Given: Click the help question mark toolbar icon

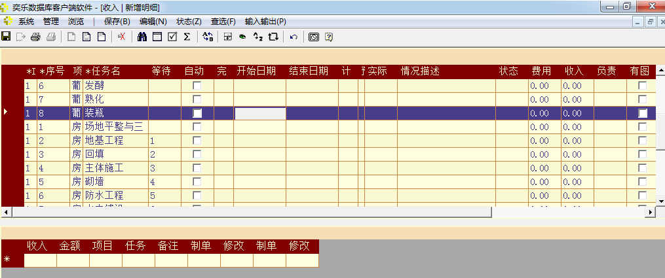Looking at the screenshot, I should 329,37.
